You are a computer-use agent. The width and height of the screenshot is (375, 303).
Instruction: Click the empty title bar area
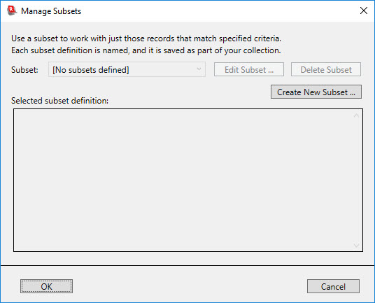[215, 11]
